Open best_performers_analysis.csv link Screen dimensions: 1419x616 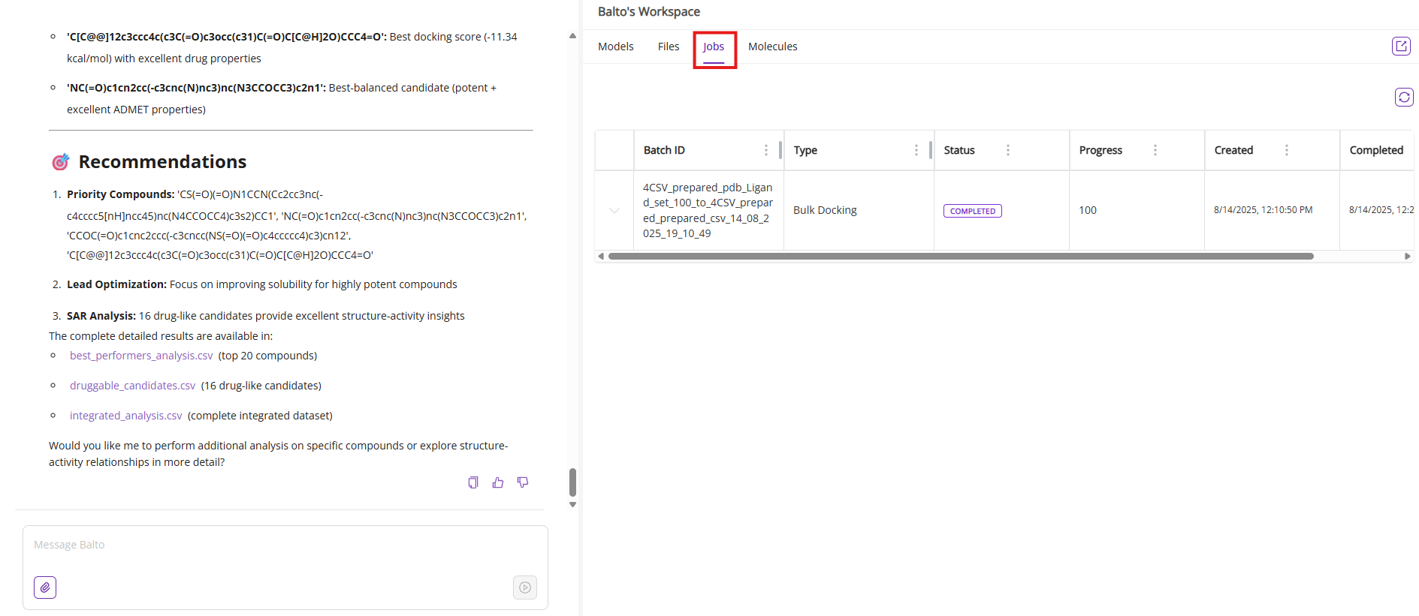point(141,356)
